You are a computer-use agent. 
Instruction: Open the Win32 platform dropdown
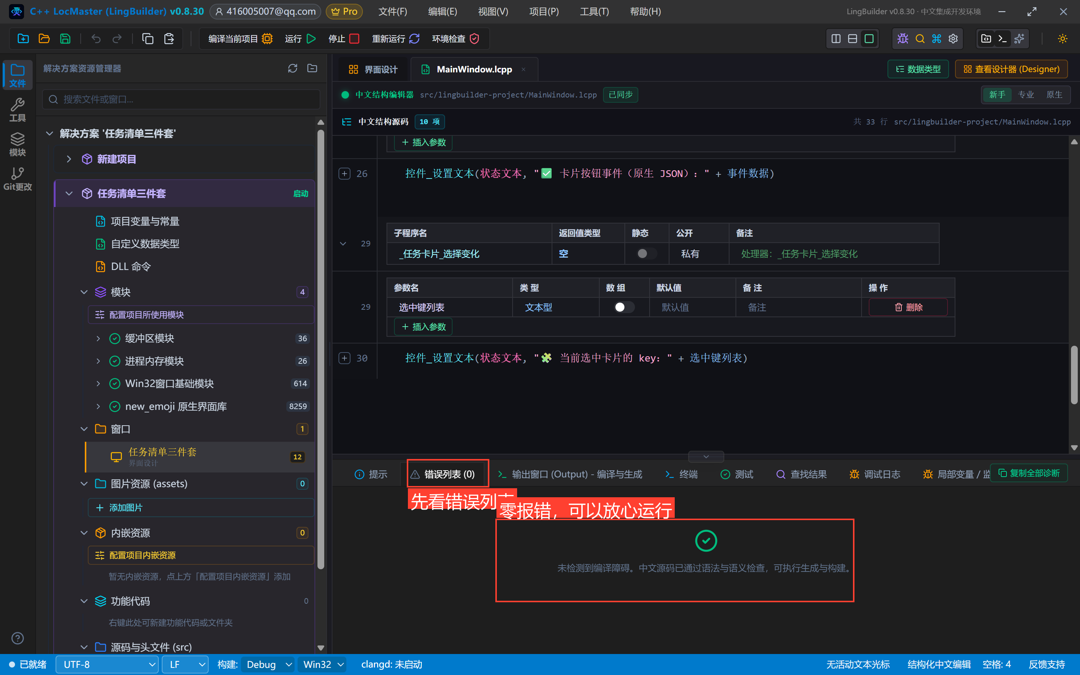tap(322, 664)
